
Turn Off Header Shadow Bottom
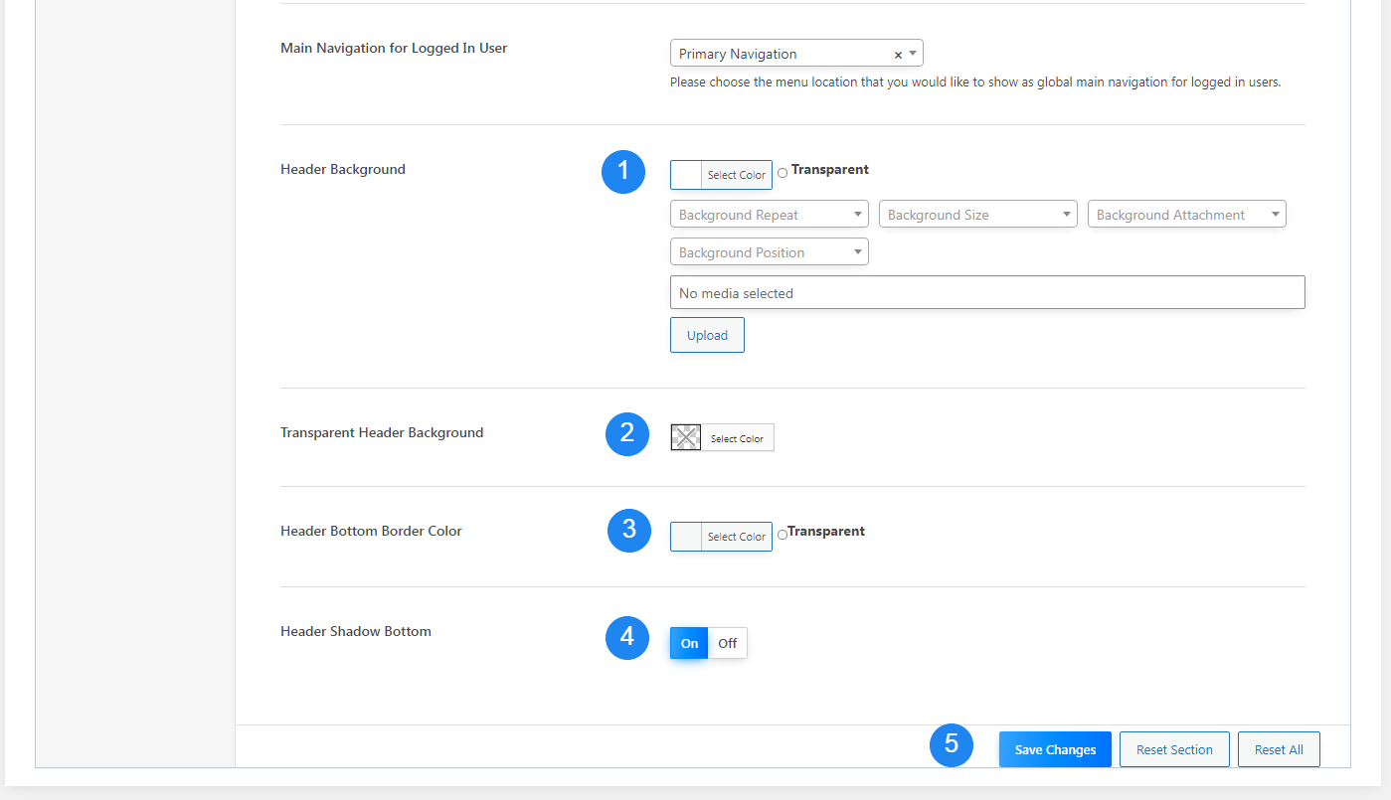click(727, 643)
